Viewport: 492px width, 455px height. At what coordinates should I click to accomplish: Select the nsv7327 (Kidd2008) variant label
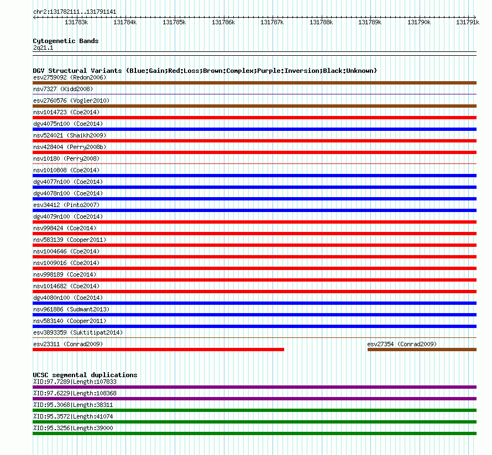(63, 89)
